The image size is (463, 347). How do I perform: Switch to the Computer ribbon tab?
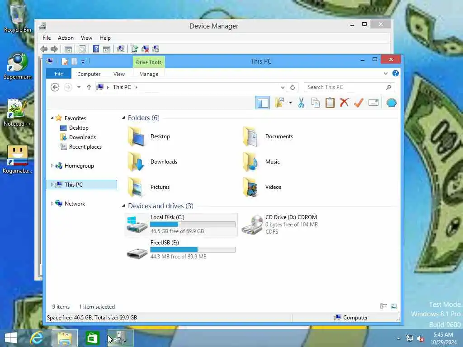click(89, 74)
